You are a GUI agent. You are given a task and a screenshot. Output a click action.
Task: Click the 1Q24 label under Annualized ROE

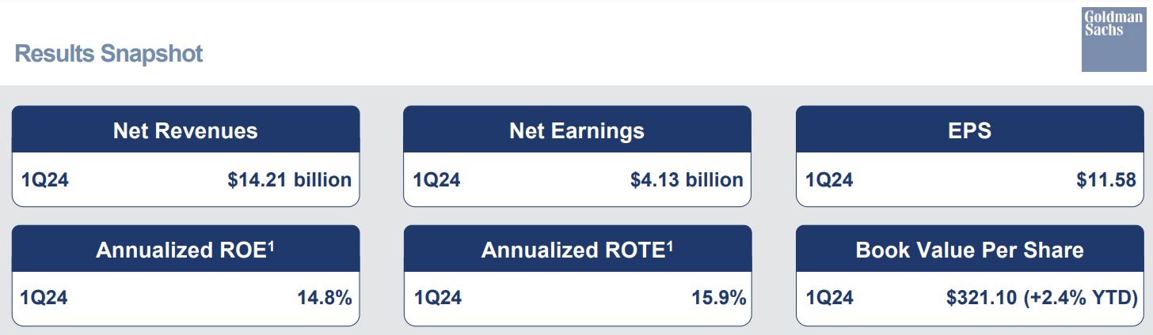point(45,298)
